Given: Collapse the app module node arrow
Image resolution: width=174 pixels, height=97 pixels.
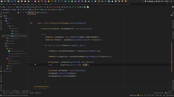Looking at the screenshot, I should tap(3, 16).
